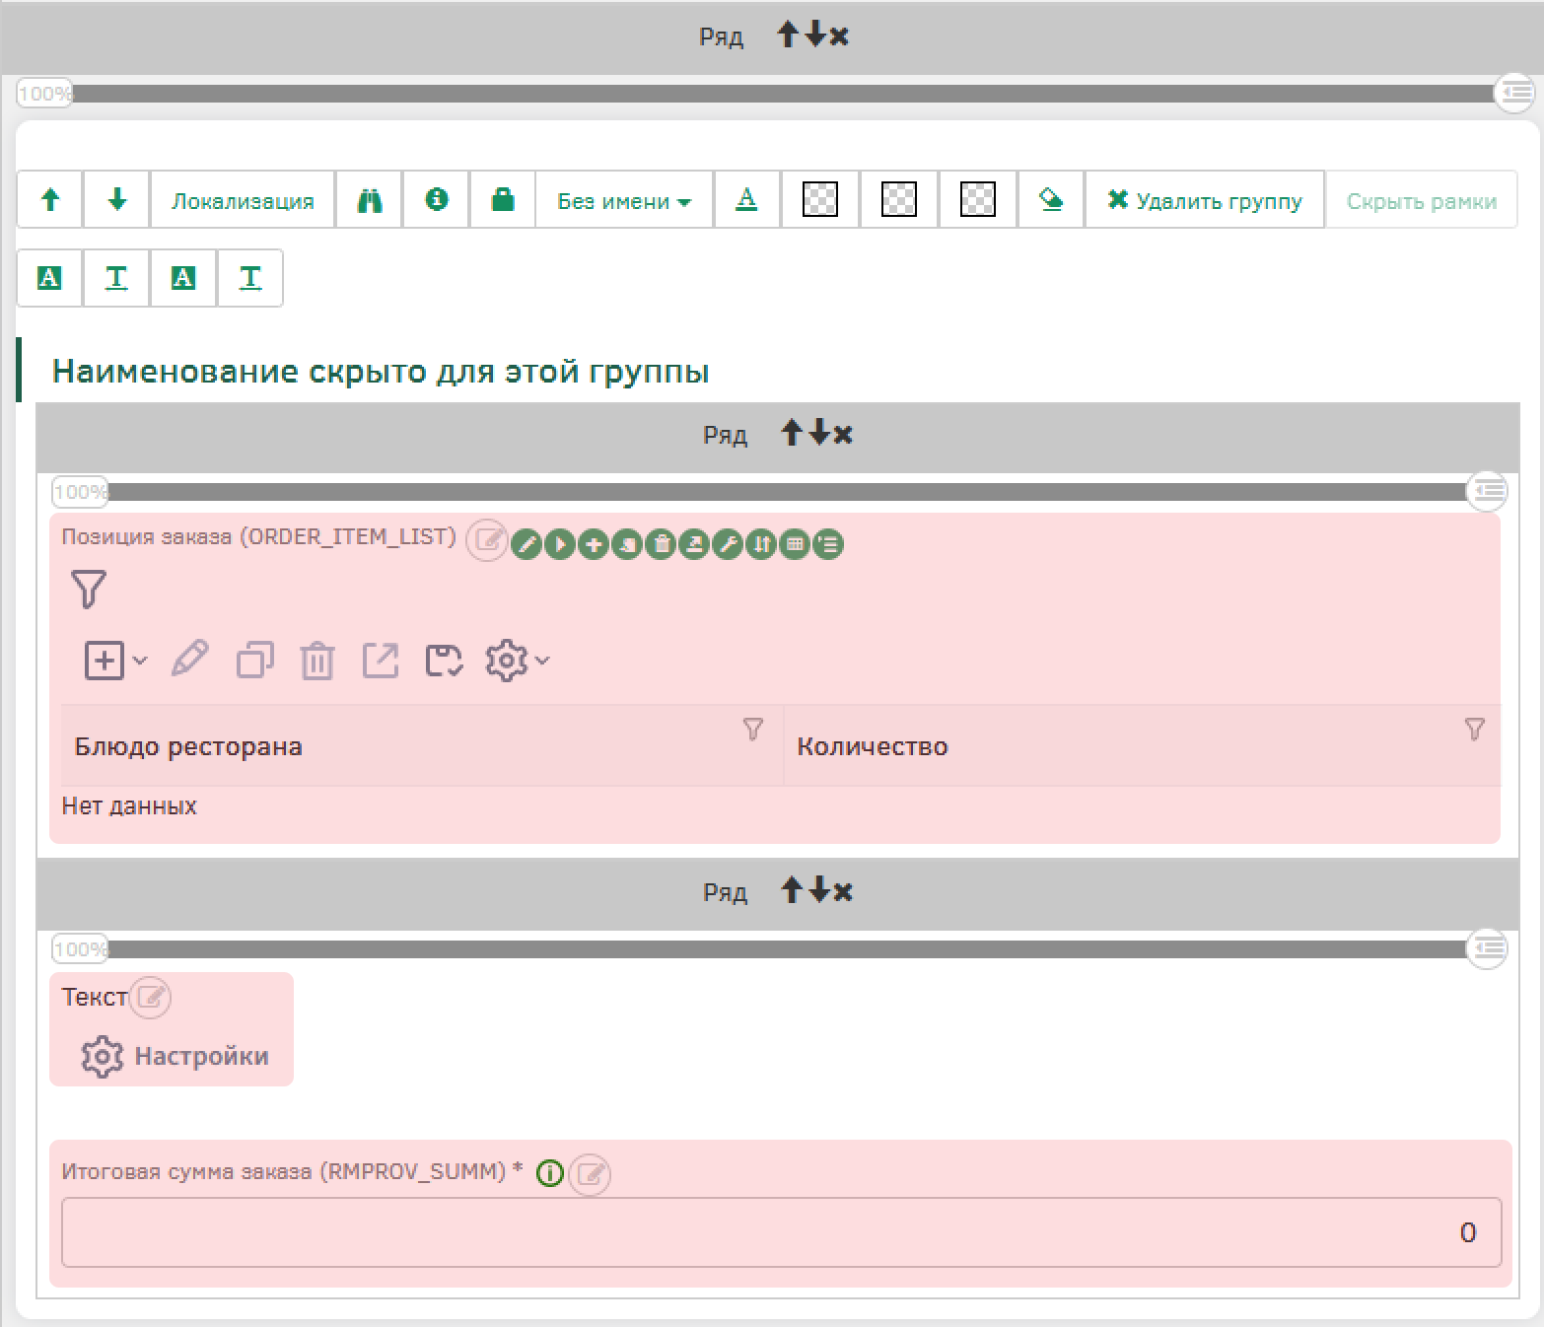The image size is (1544, 1327).
Task: Click 'Удалить группу' button
Action: (x=1204, y=201)
